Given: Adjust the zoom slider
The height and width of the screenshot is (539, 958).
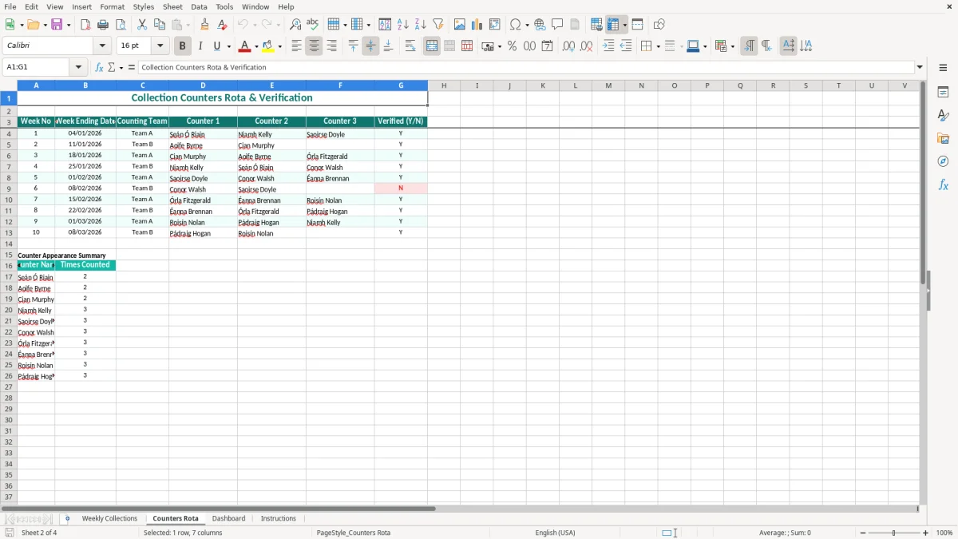Looking at the screenshot, I should pos(893,533).
